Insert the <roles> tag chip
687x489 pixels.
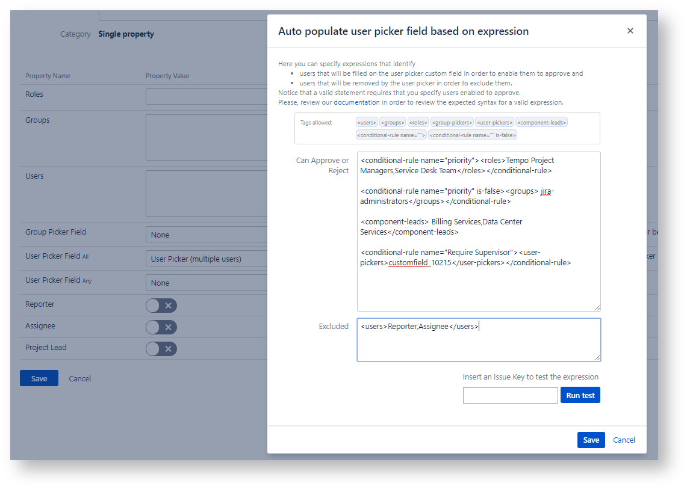click(x=418, y=123)
